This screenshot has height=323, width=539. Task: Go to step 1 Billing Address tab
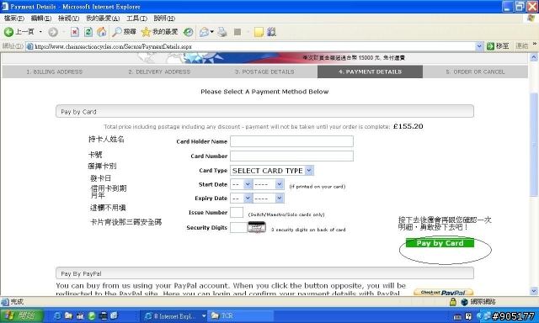coord(54,71)
